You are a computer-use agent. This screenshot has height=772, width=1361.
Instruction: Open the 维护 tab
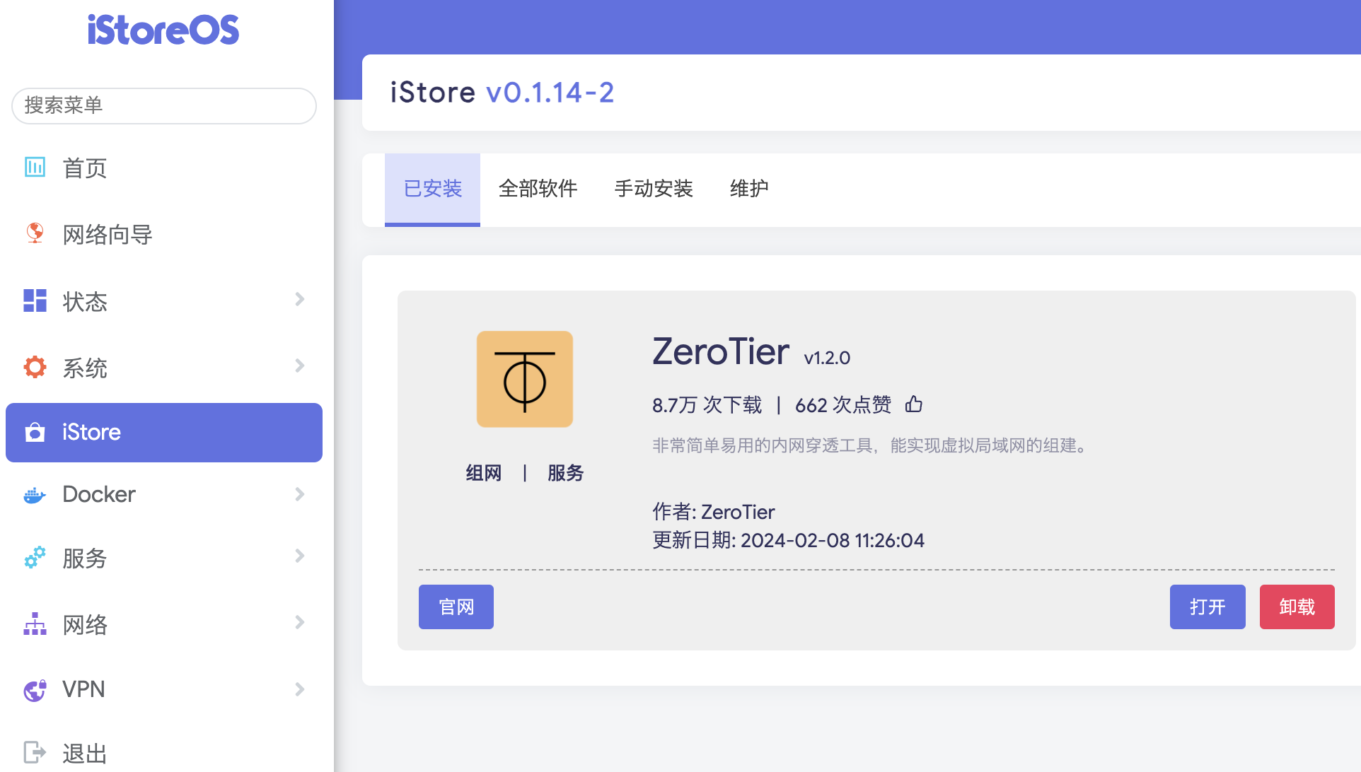pos(749,189)
